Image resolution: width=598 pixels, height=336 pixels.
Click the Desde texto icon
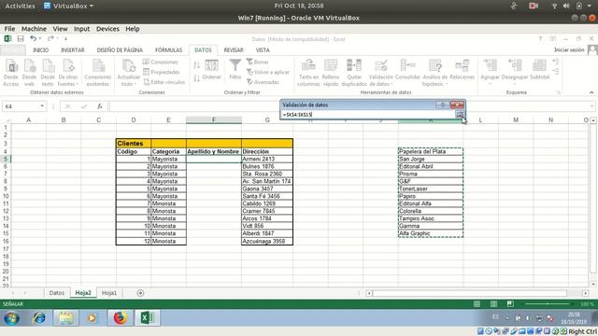(48, 73)
